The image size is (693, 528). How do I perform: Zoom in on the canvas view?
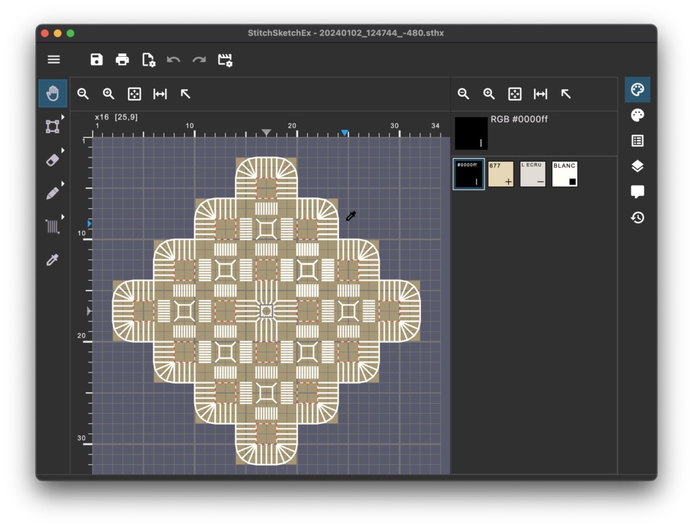108,94
